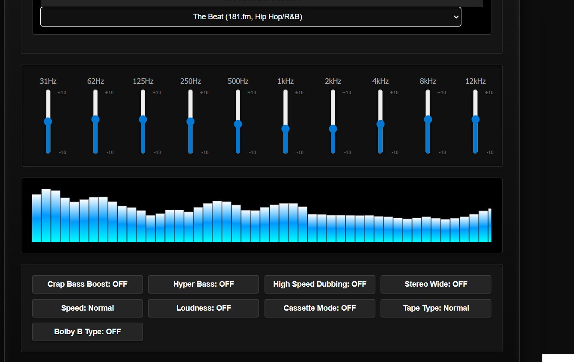Viewport: 574px width, 362px height.
Task: Click the 1kHz slider thumb
Action: (286, 129)
